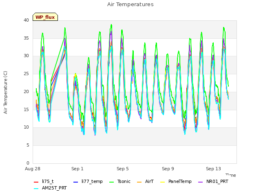Image resolution: width=261 pixels, height=196 pixels.
Task: Toggle the PanelTemp legend entry
Action: point(176,181)
